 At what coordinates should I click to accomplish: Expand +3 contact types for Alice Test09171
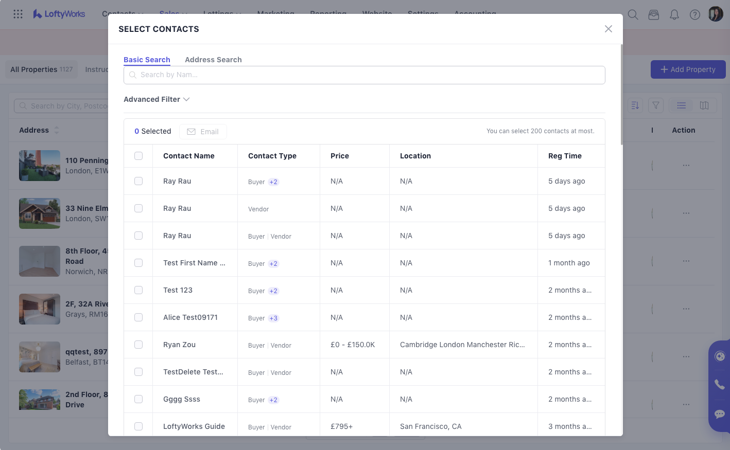click(273, 318)
